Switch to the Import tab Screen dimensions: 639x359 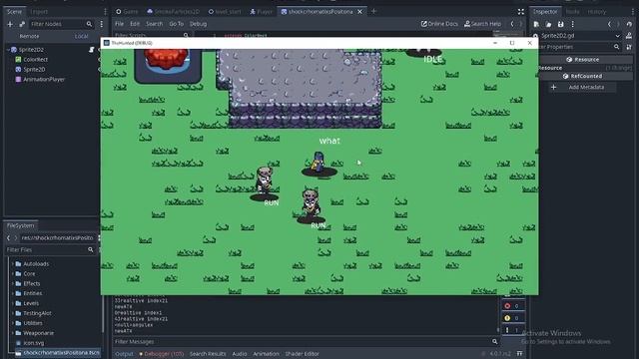pos(39,12)
